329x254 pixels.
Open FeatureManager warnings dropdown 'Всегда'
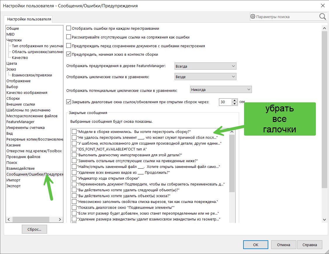coord(206,66)
